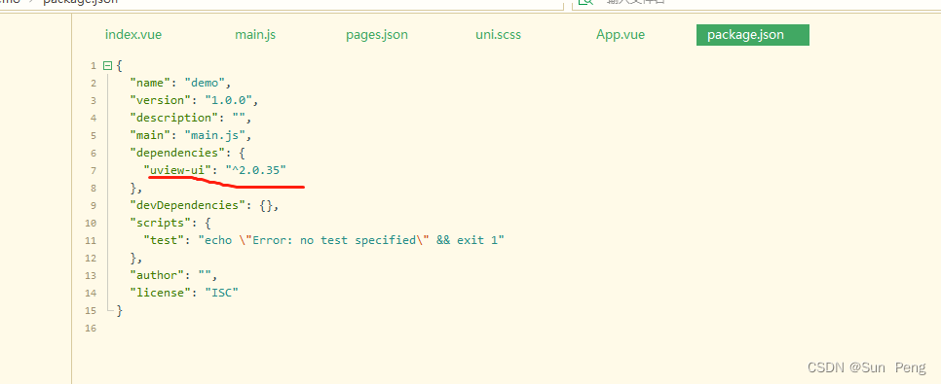Select the pages.json tab

click(376, 35)
